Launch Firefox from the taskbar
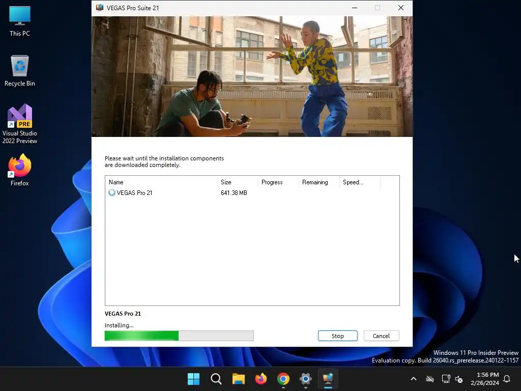The height and width of the screenshot is (391, 521). [x=261, y=379]
